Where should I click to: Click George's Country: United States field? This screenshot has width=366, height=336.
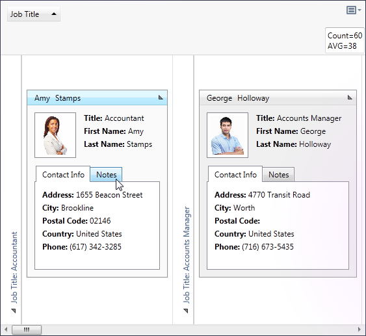254,234
